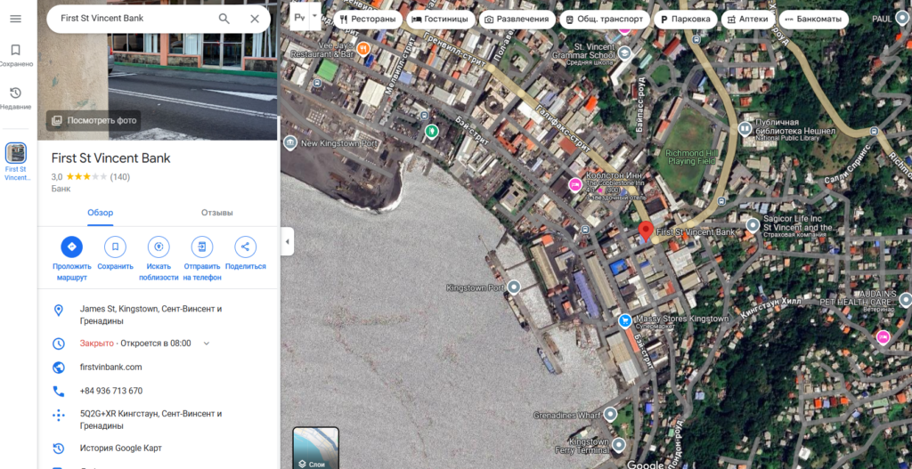This screenshot has height=469, width=912.
Task: Open firstvinbank.com website link
Action: click(x=110, y=368)
